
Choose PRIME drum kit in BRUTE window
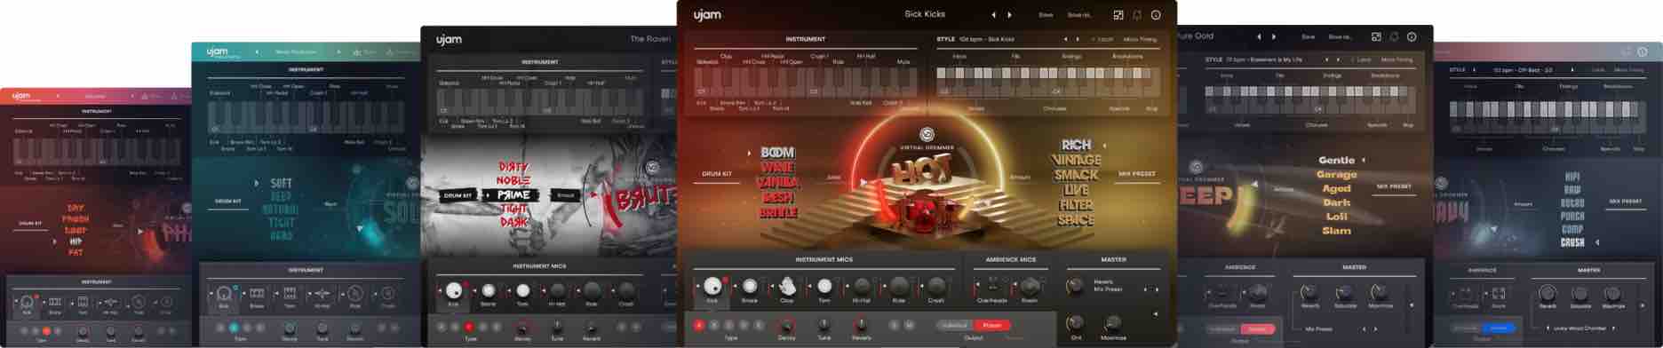click(514, 194)
